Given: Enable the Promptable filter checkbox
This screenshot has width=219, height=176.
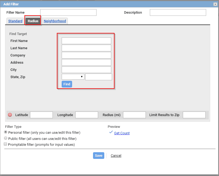Looking at the screenshot, I should pyautogui.click(x=5, y=144).
